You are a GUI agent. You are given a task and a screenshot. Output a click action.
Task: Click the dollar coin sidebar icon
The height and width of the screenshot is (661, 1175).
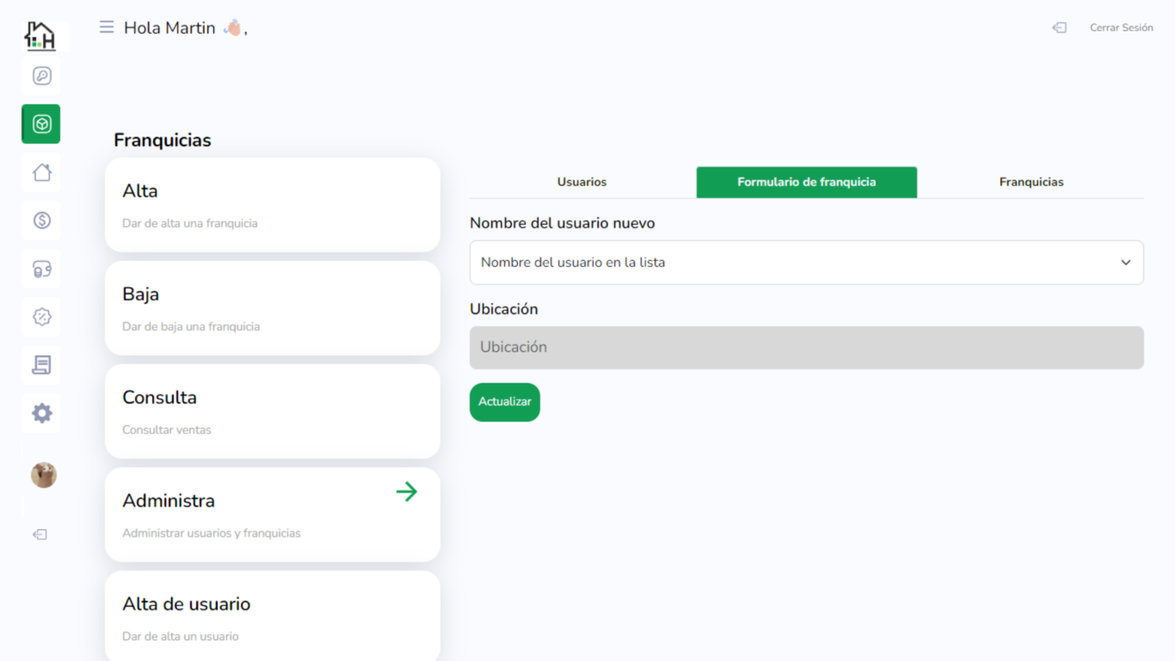42,220
